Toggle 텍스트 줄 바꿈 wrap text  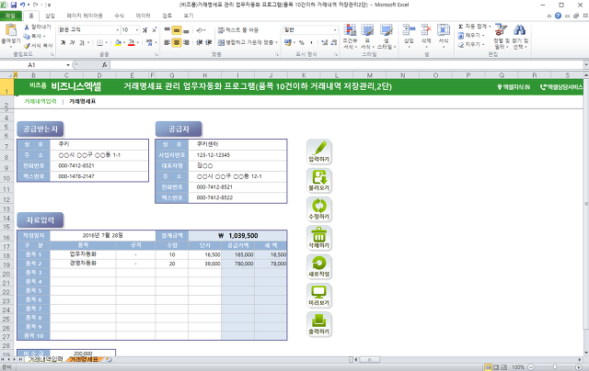(x=238, y=30)
